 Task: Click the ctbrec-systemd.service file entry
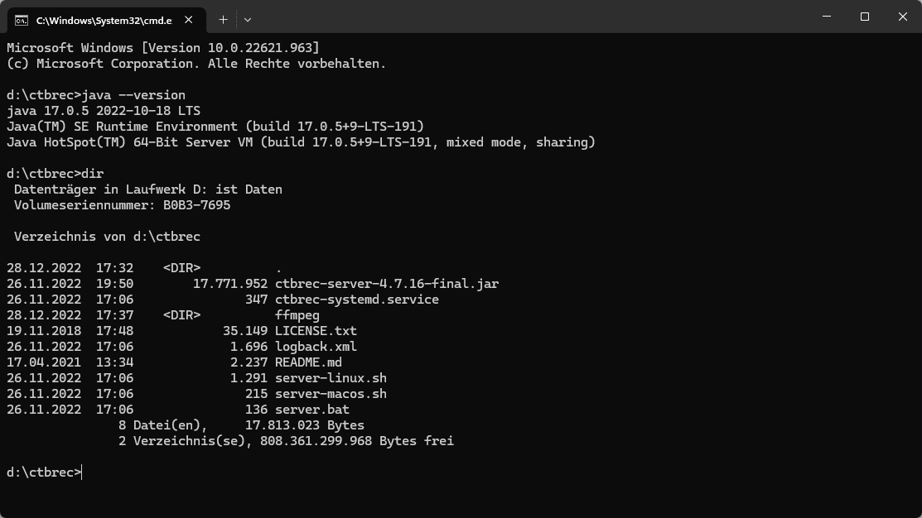click(357, 300)
